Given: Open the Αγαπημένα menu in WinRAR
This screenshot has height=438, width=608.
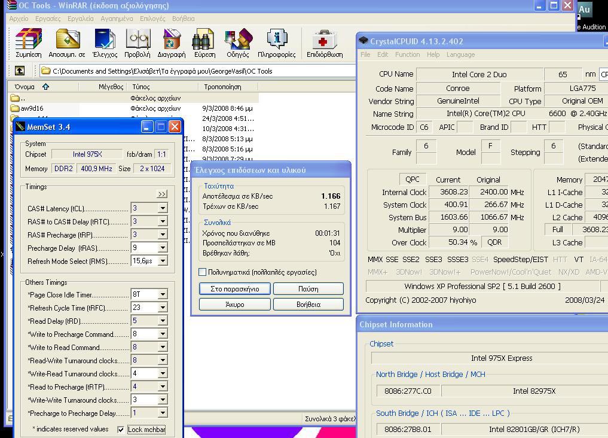Looking at the screenshot, I should 117,19.
